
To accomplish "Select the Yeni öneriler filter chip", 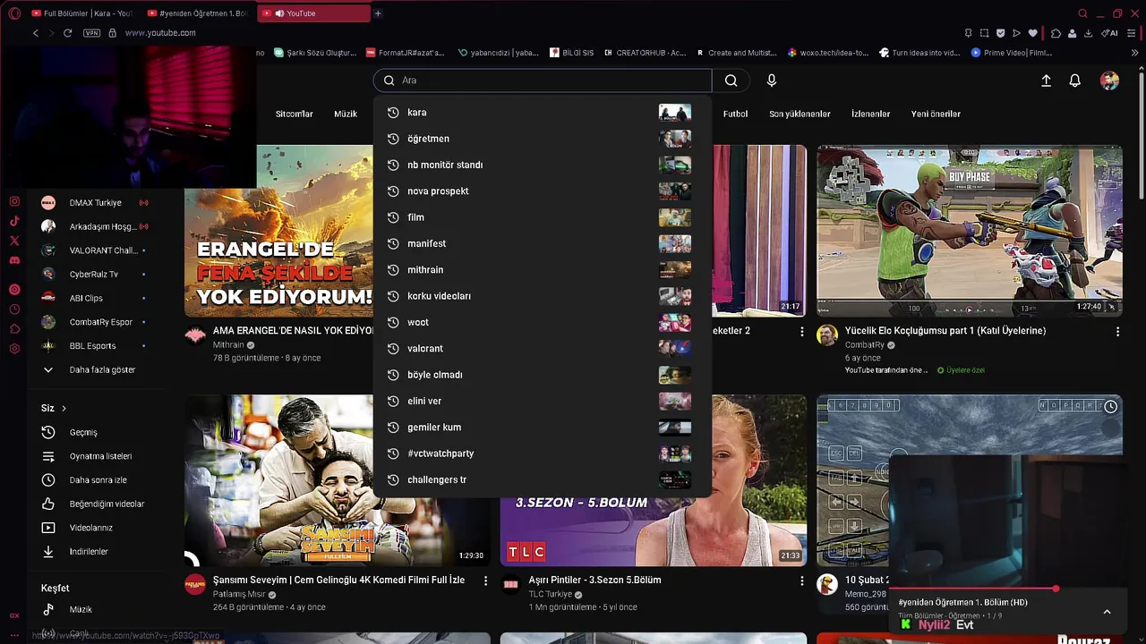I will [x=936, y=114].
